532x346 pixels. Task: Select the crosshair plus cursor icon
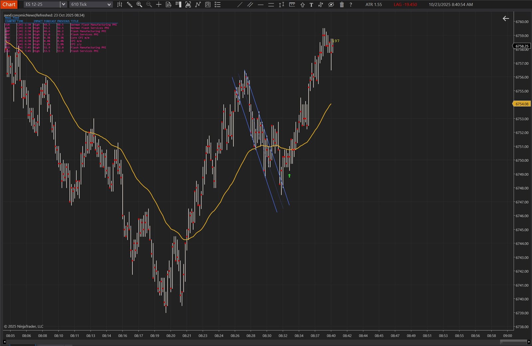[x=159, y=5]
